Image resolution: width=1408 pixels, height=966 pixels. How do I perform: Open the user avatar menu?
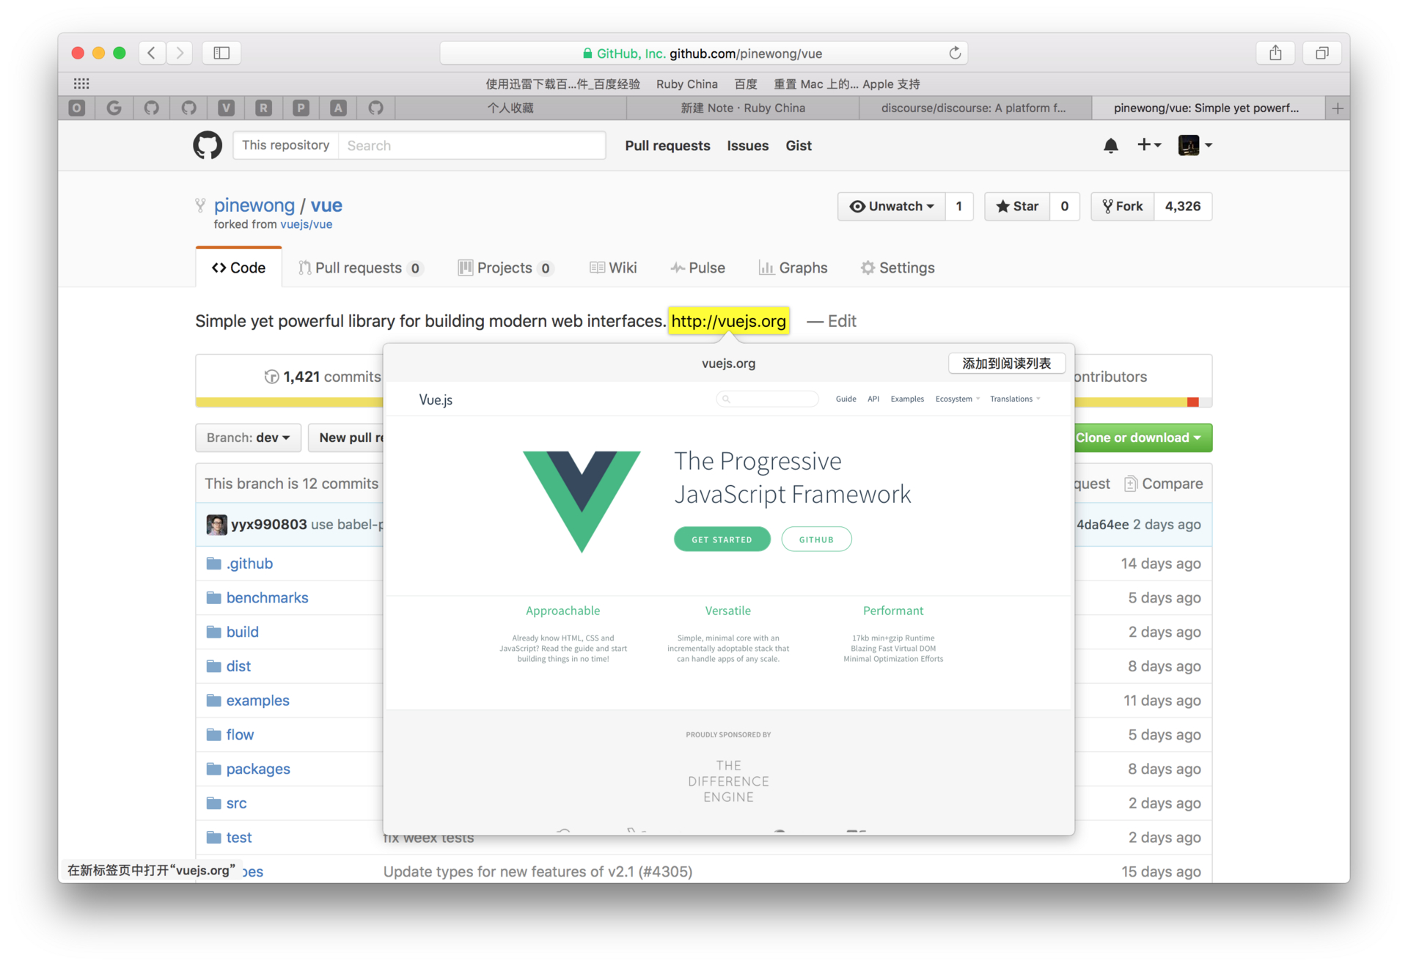coord(1195,145)
